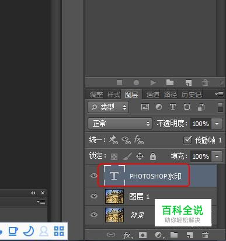This screenshot has width=226, height=241.
Task: Click the user avatar icon
Action: tap(44, 231)
